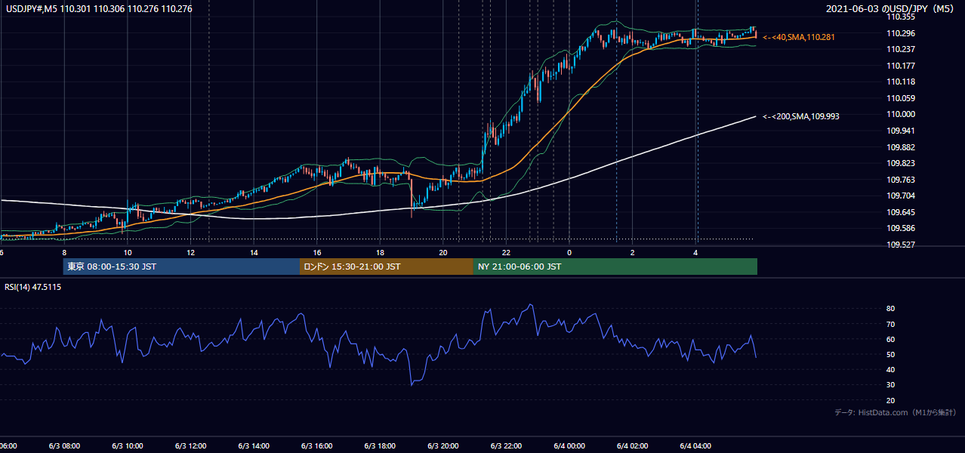
Task: Click price scale value 109.704
Action: click(900, 196)
